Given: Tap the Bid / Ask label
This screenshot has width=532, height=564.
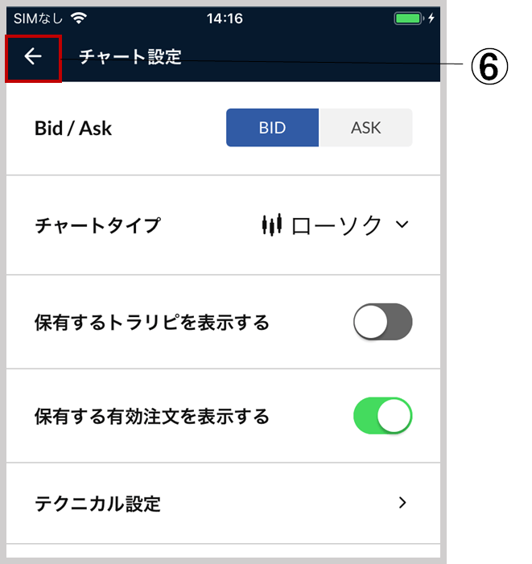Looking at the screenshot, I should [x=73, y=129].
